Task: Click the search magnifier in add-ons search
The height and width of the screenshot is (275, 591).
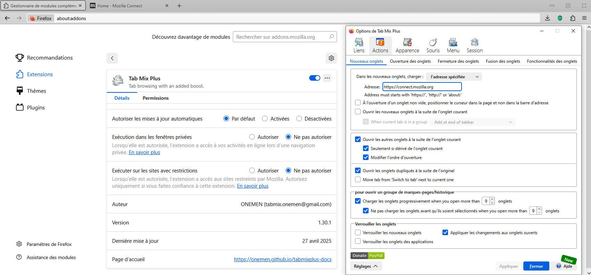Action: coord(331,37)
